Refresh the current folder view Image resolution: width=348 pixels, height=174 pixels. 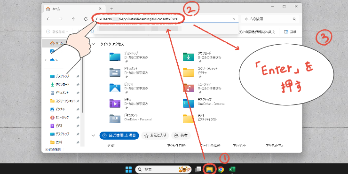click(86, 19)
